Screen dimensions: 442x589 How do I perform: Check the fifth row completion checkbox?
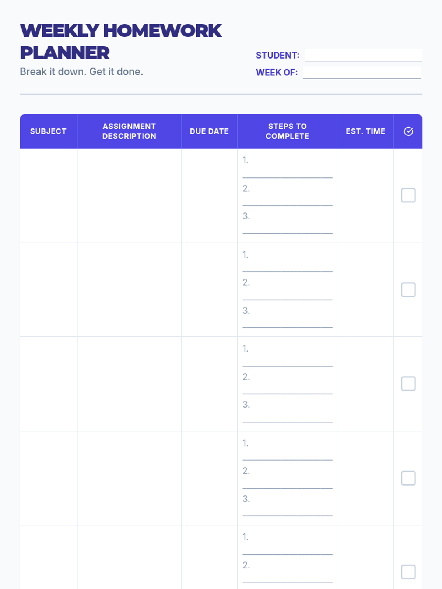408,572
